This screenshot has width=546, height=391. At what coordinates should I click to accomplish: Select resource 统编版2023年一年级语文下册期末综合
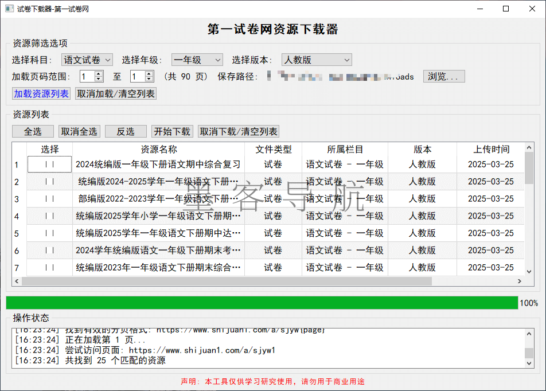point(158,267)
